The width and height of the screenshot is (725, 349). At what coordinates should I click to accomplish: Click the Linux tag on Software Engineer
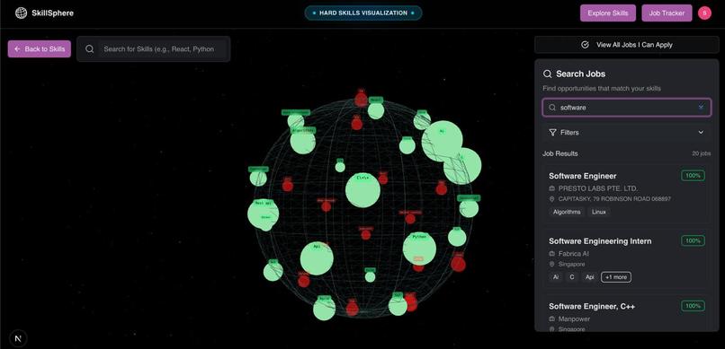(x=599, y=212)
